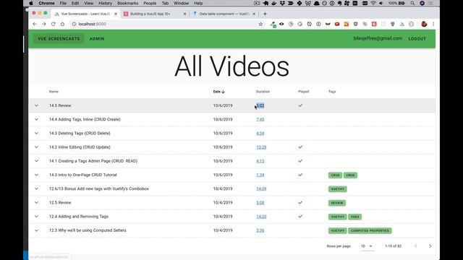
Task: Click the Chrome profile avatar
Action: coord(424,24)
